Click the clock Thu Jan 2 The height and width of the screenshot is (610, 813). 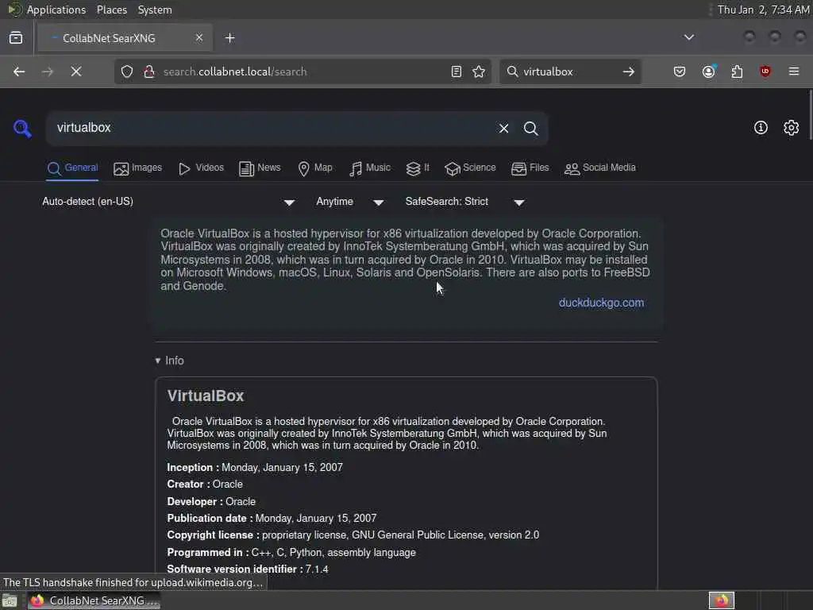click(763, 10)
